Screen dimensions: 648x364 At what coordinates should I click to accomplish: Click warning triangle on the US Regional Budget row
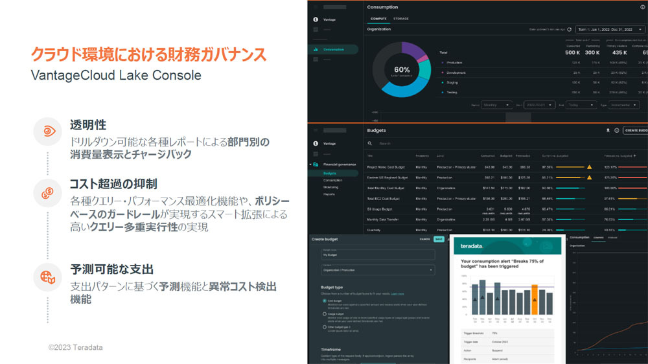point(589,177)
